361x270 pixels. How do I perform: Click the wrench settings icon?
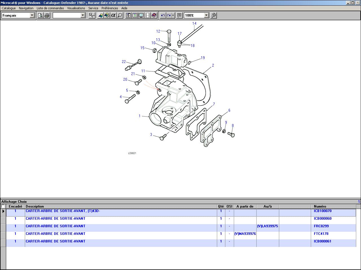click(213, 15)
